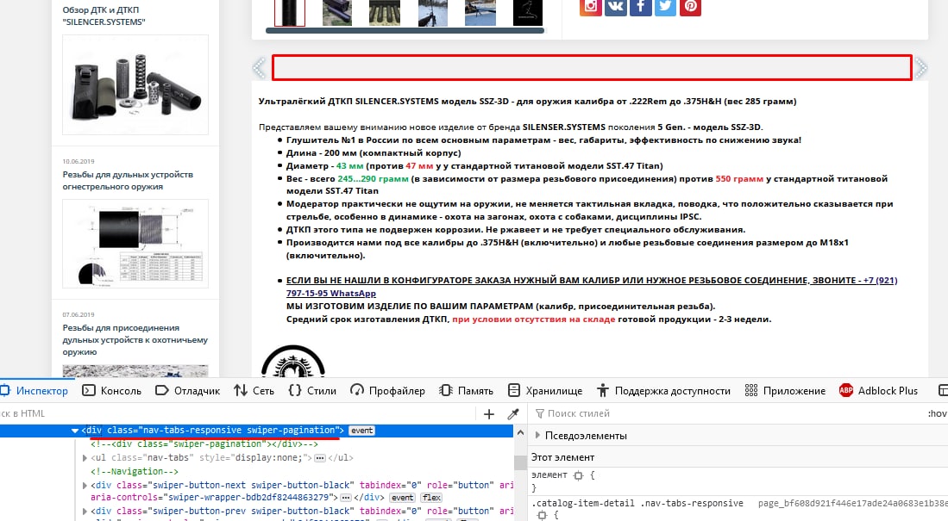The image size is (948, 521).
Task: Activate the eyedropper color picker icon
Action: click(513, 413)
